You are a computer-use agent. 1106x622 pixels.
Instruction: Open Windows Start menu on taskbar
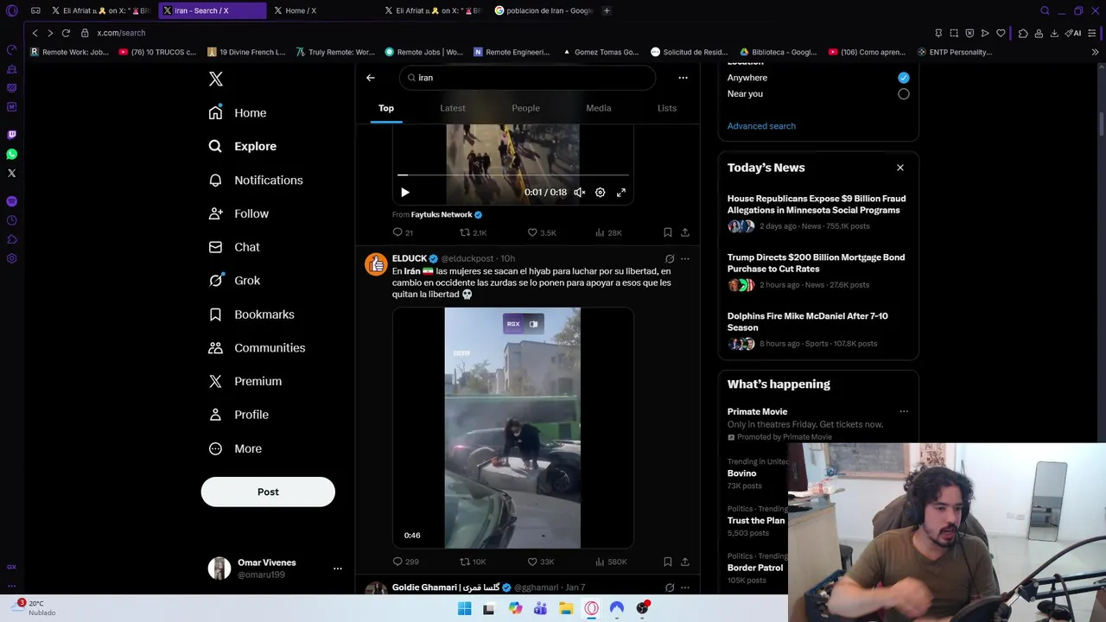[464, 608]
